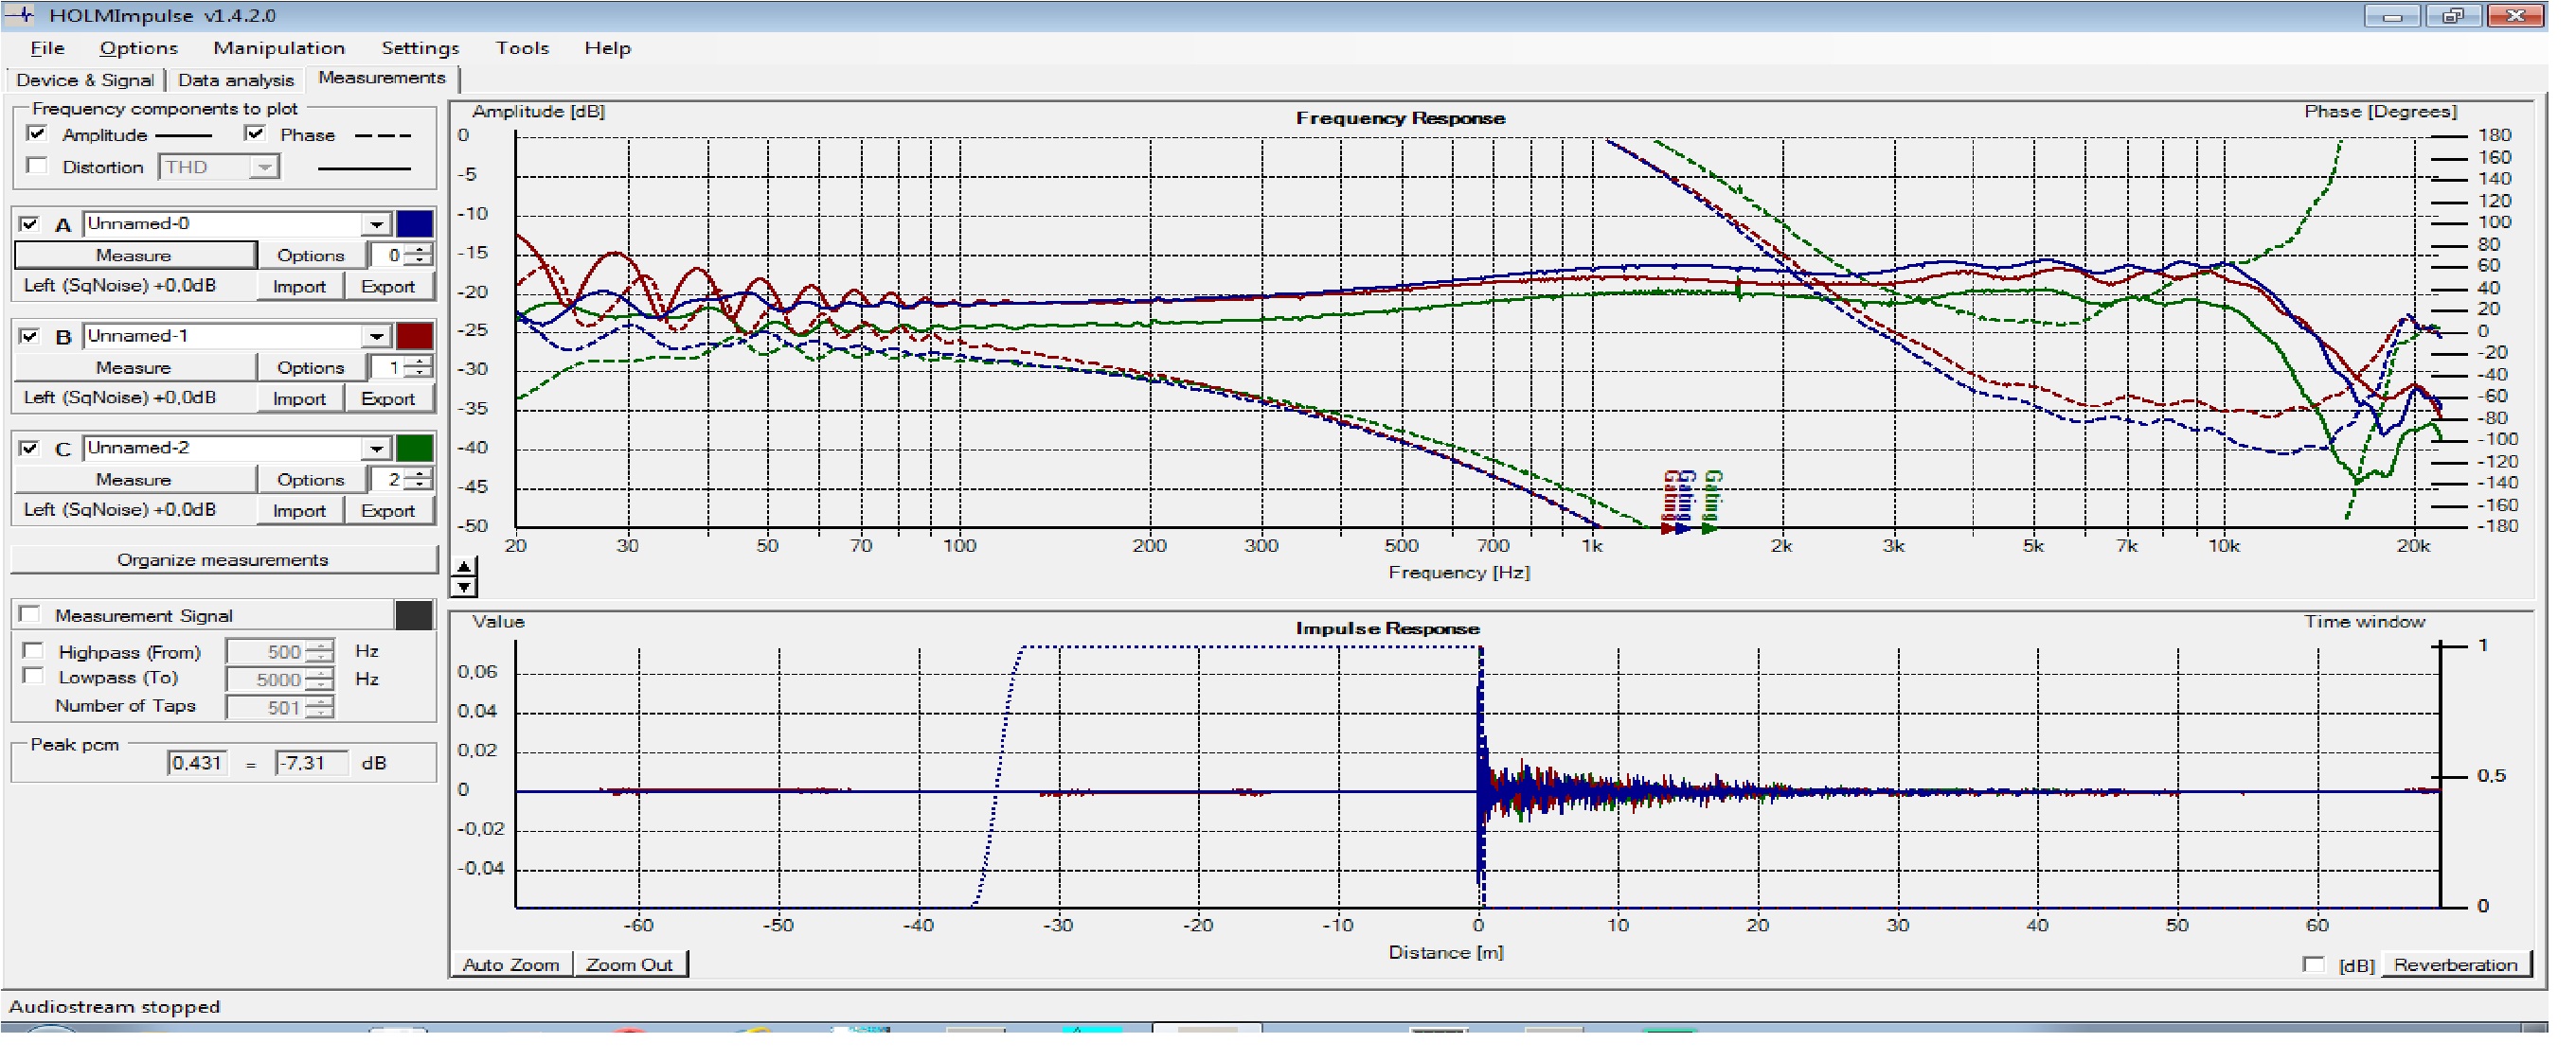Switch to the Data analysis tab
The image size is (2576, 1060).
pyautogui.click(x=236, y=79)
